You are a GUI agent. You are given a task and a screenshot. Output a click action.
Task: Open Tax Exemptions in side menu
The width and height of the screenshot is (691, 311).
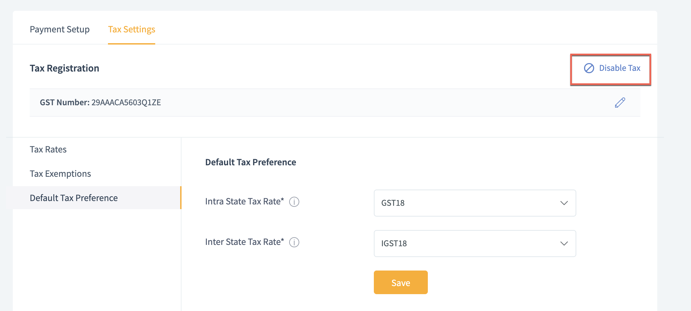click(x=60, y=174)
